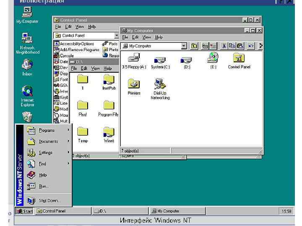Open Help menu in Control Panel window
The width and height of the screenshot is (302, 226).
pyautogui.click(x=92, y=27)
